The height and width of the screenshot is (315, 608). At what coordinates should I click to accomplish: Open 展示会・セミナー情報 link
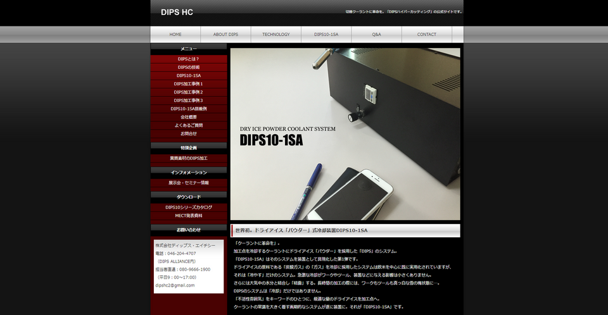[x=189, y=183]
